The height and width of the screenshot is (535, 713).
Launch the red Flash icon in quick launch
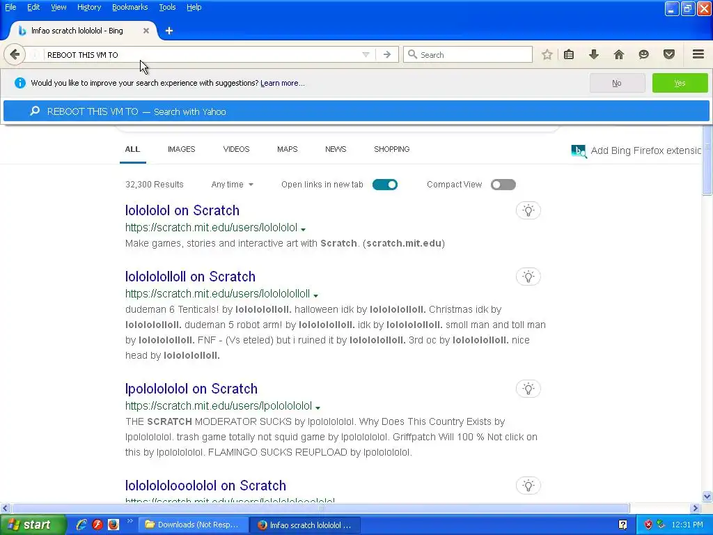(x=97, y=525)
